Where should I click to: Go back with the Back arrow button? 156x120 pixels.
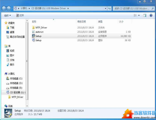(x=4, y=8)
